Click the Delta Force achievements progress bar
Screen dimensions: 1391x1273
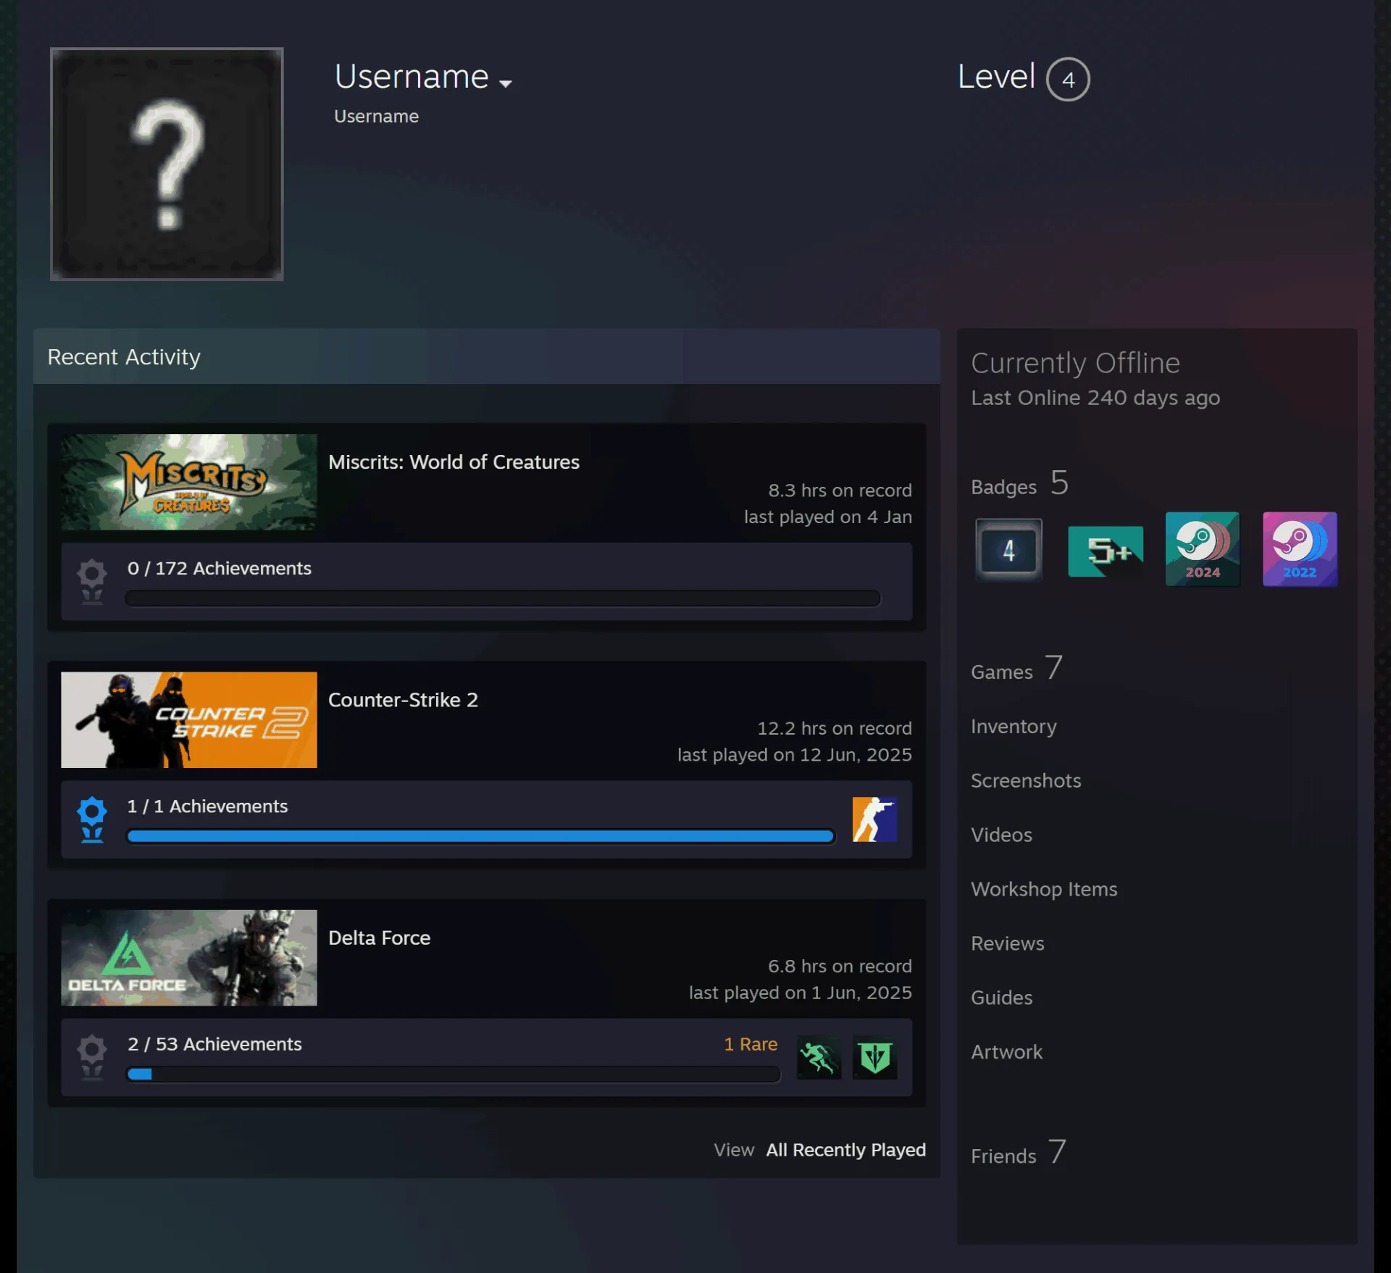[x=453, y=1074]
